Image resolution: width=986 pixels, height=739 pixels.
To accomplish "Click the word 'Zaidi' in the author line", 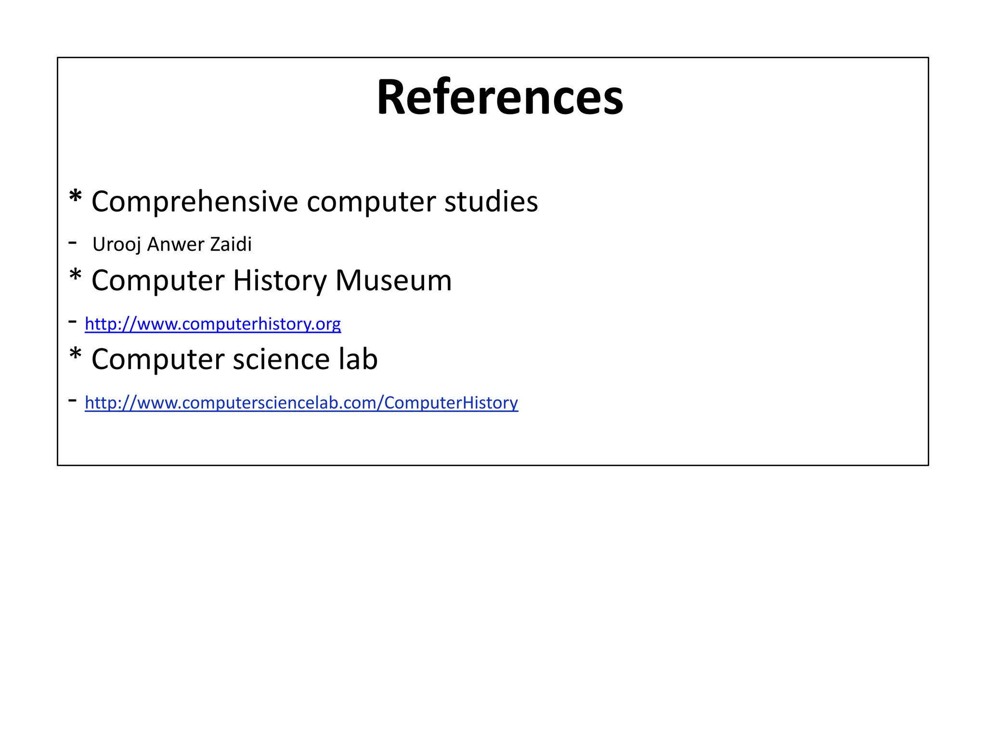I will 231,244.
